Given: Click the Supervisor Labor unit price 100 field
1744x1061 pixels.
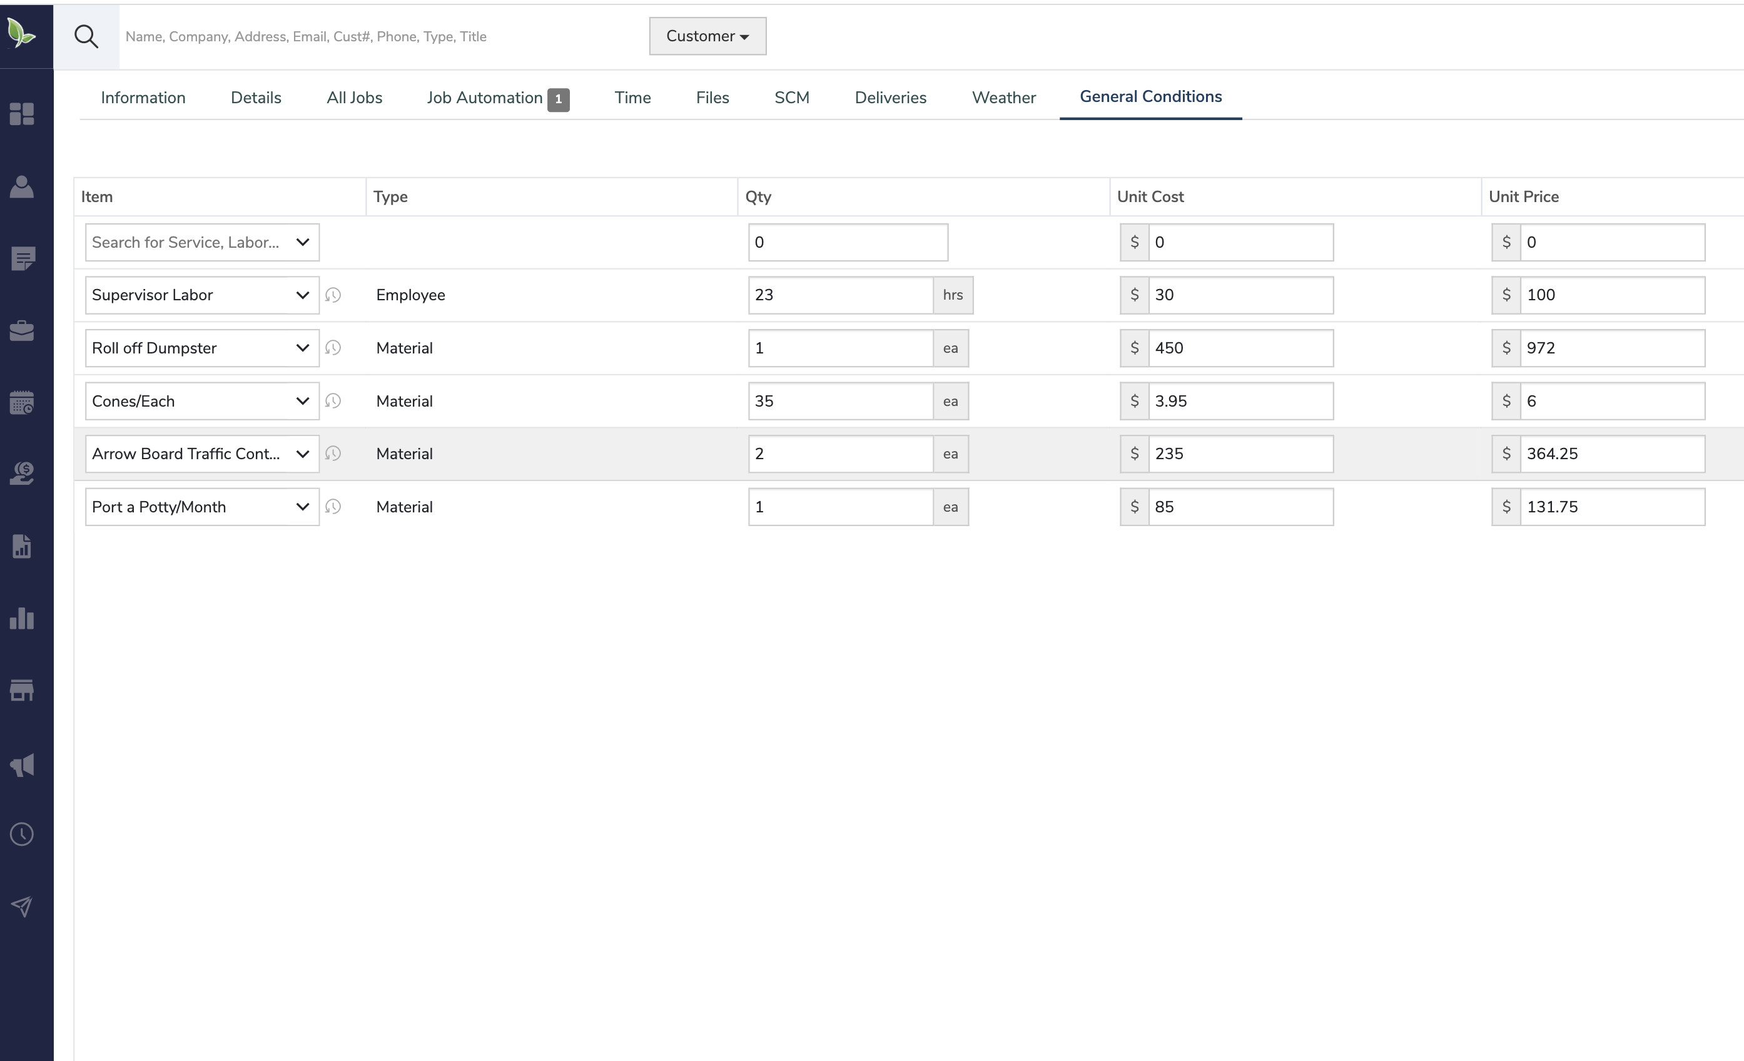Looking at the screenshot, I should [x=1613, y=295].
